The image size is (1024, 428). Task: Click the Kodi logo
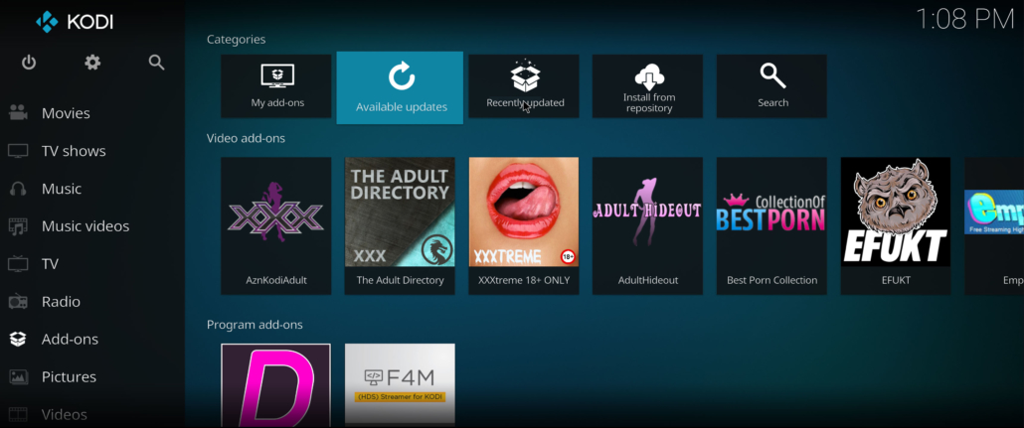click(76, 22)
